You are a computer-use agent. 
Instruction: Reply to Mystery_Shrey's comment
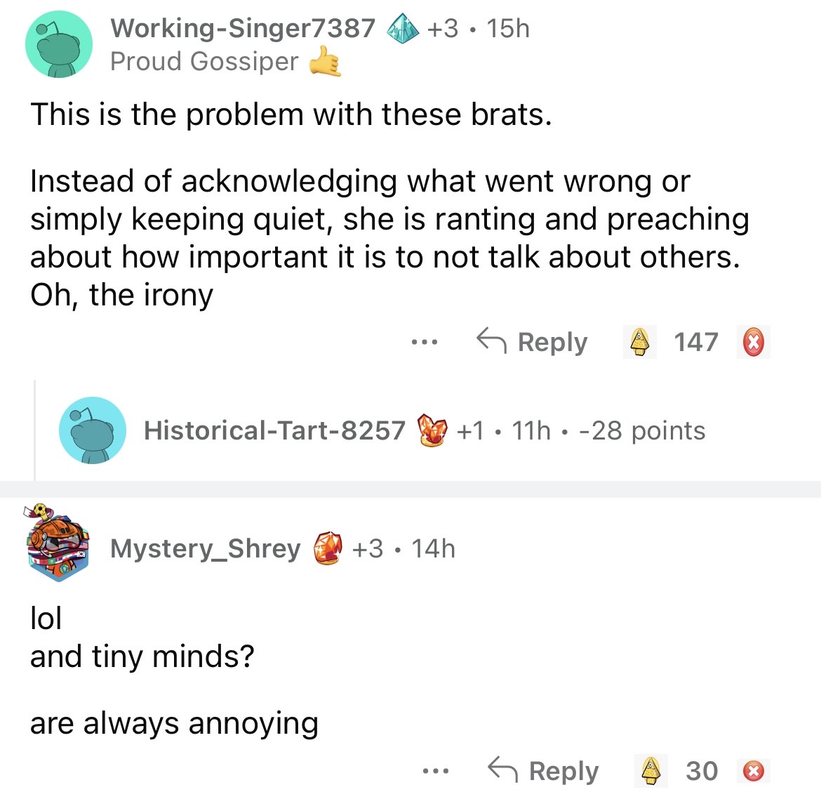(544, 771)
